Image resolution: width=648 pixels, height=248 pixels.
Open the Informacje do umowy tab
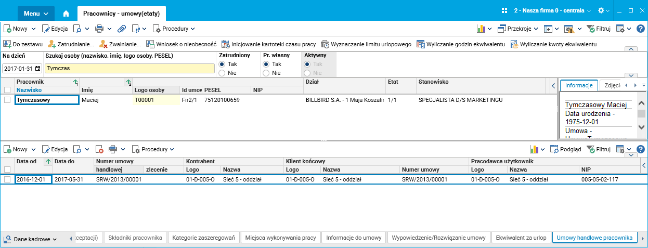coord(354,238)
